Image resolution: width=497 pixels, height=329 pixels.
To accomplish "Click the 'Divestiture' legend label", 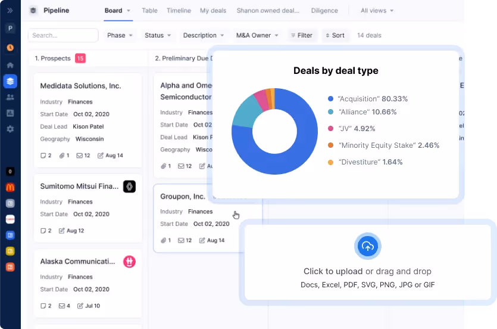I will click(x=360, y=162).
